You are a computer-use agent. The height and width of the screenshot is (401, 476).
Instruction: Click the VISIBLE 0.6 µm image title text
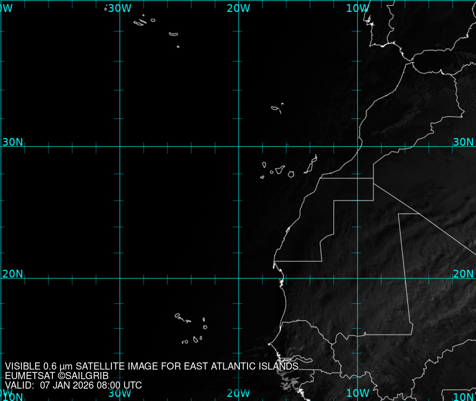pos(151,366)
